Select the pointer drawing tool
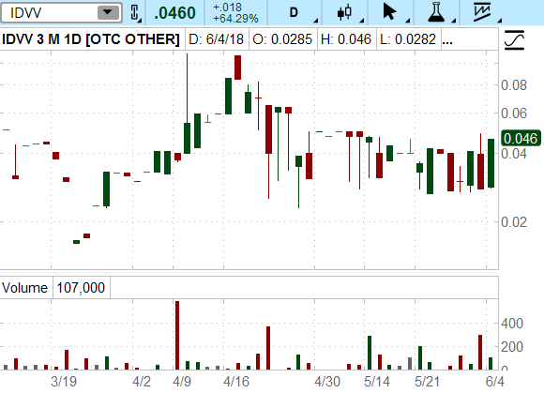The height and width of the screenshot is (393, 544). 389,12
